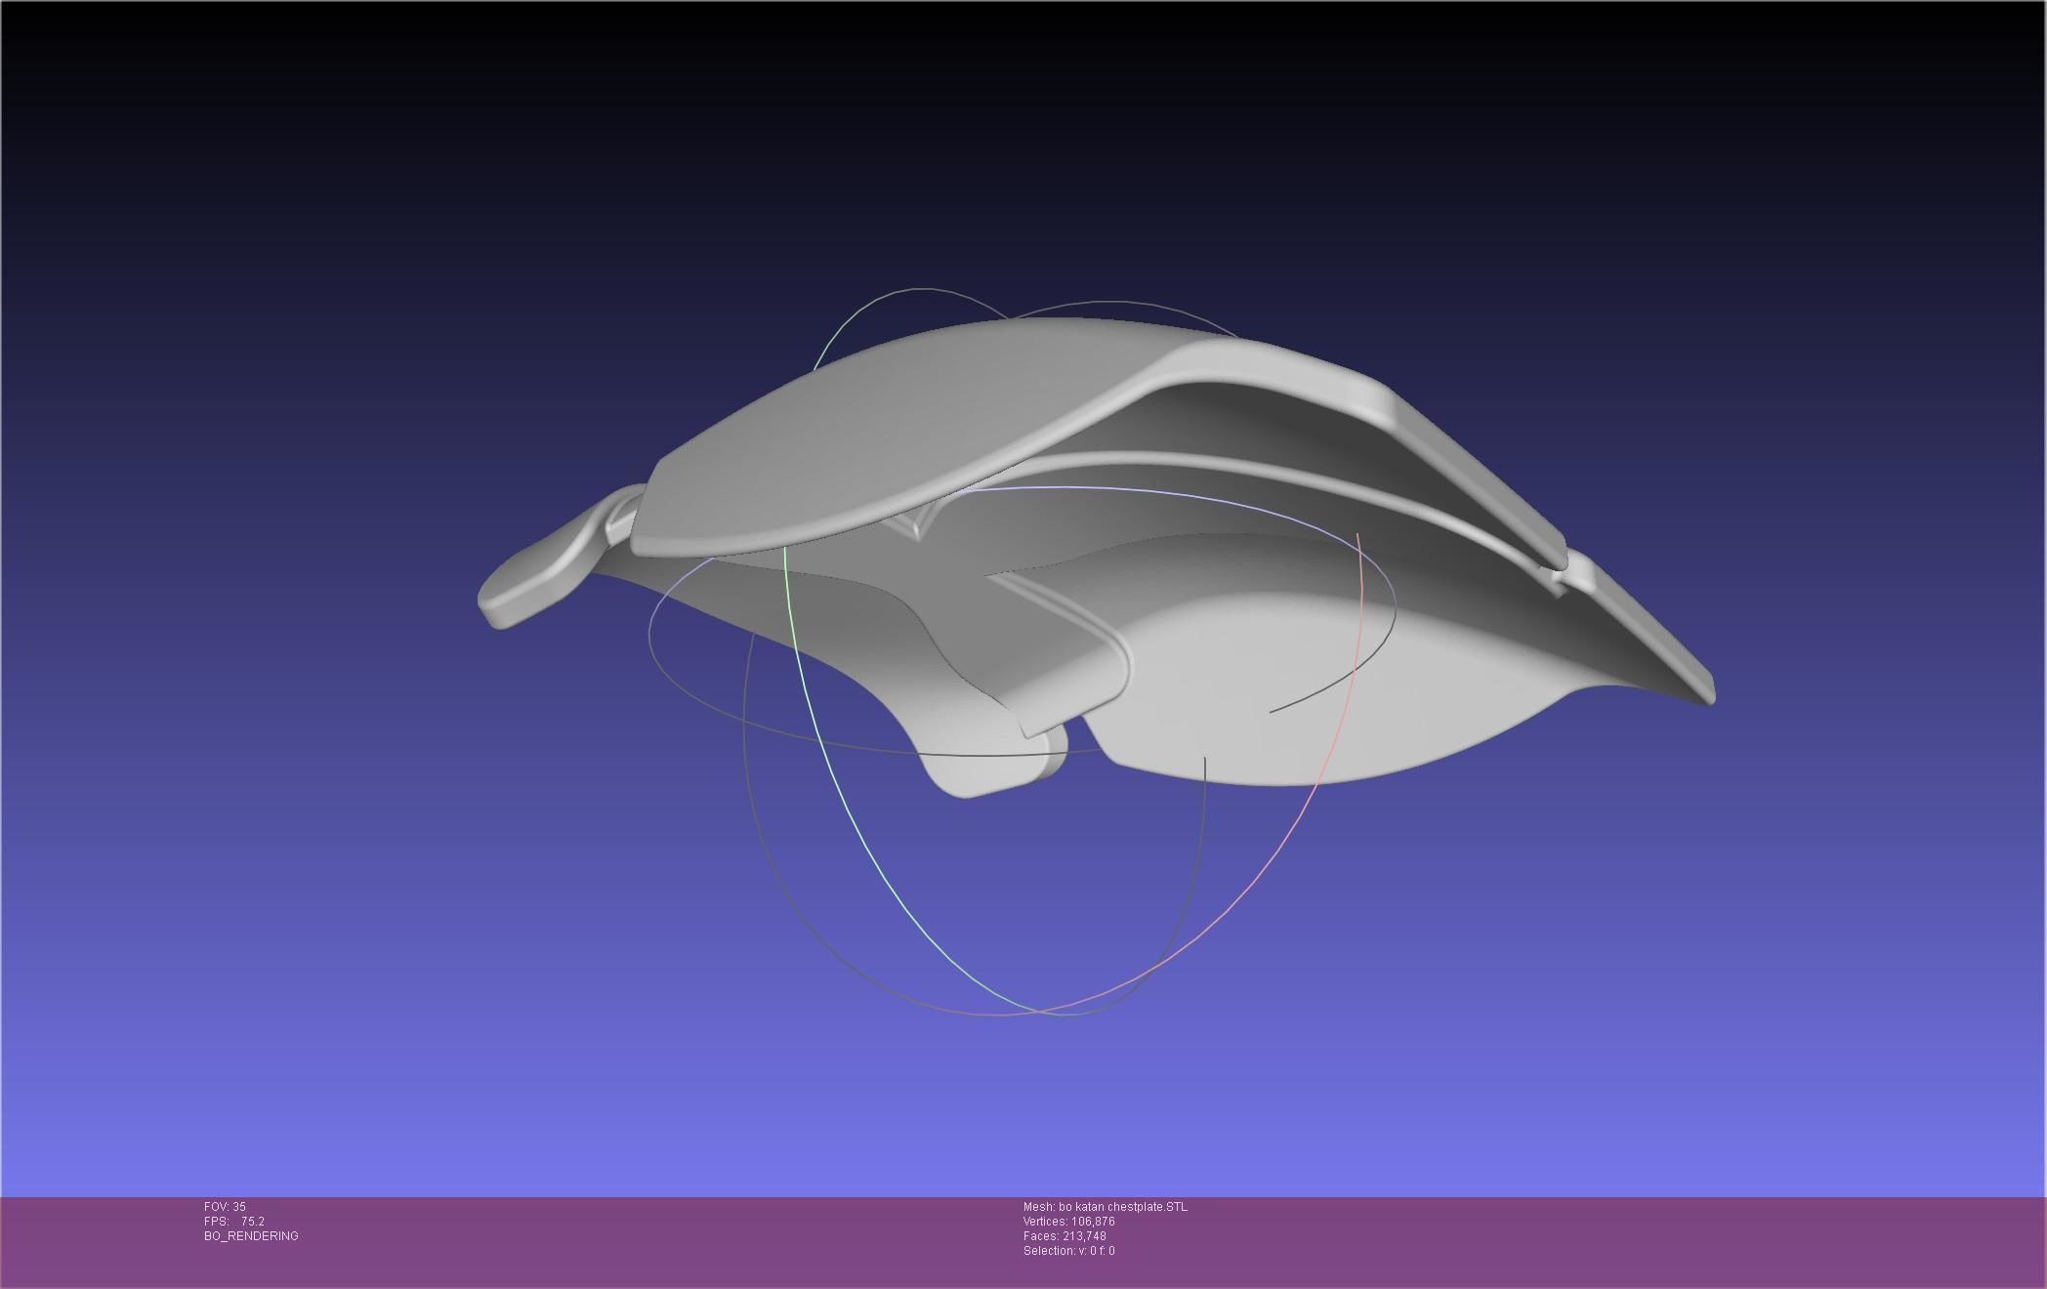
Task: Click the FOV: 35 readout
Action: click(x=225, y=1207)
